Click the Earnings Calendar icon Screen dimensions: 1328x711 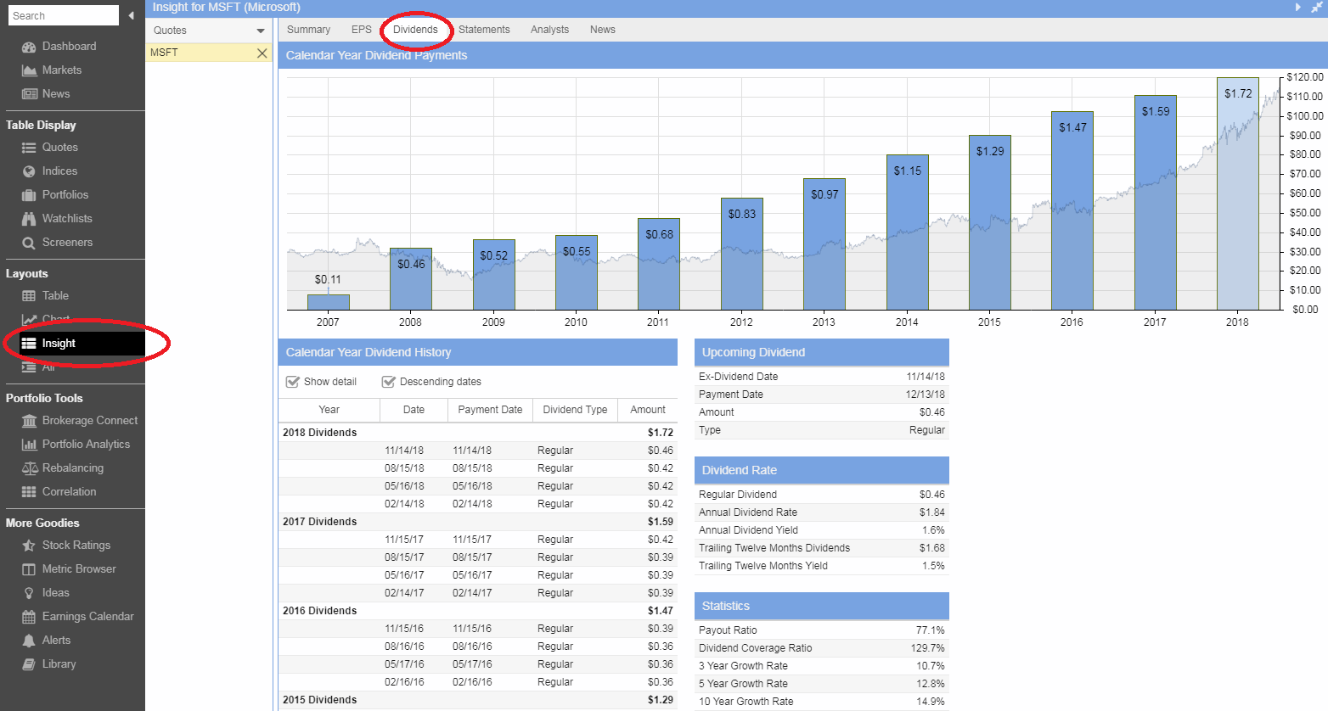tap(29, 617)
